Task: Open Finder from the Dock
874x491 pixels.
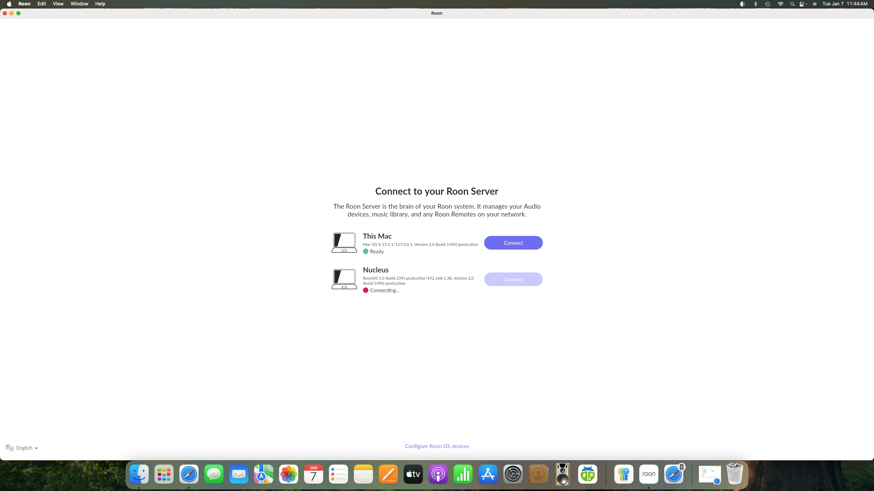Action: tap(139, 474)
